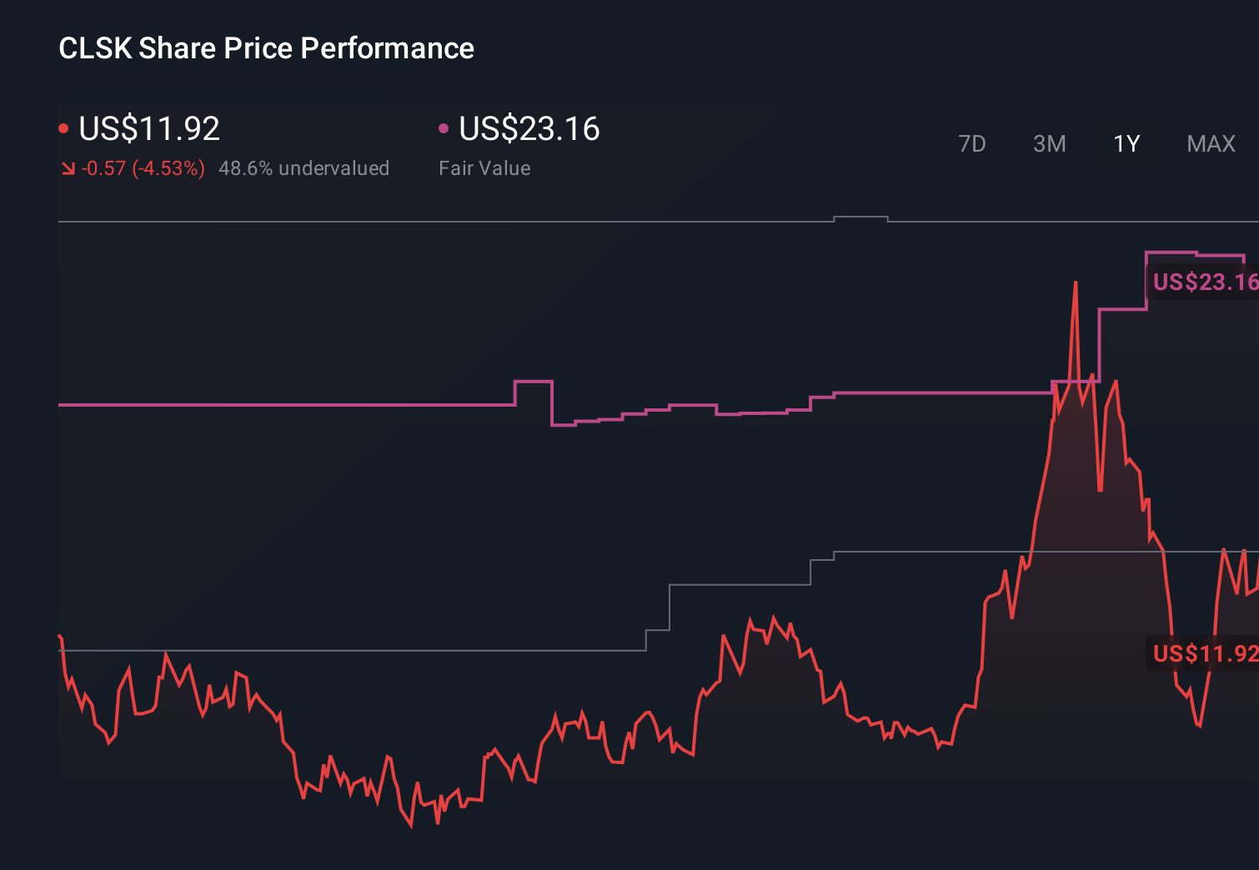Click the lowest trough of the red price line
This screenshot has height=870, width=1259.
pos(411,825)
